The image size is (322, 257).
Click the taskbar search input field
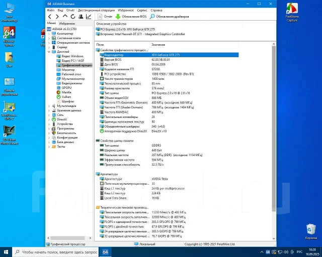coord(55,252)
